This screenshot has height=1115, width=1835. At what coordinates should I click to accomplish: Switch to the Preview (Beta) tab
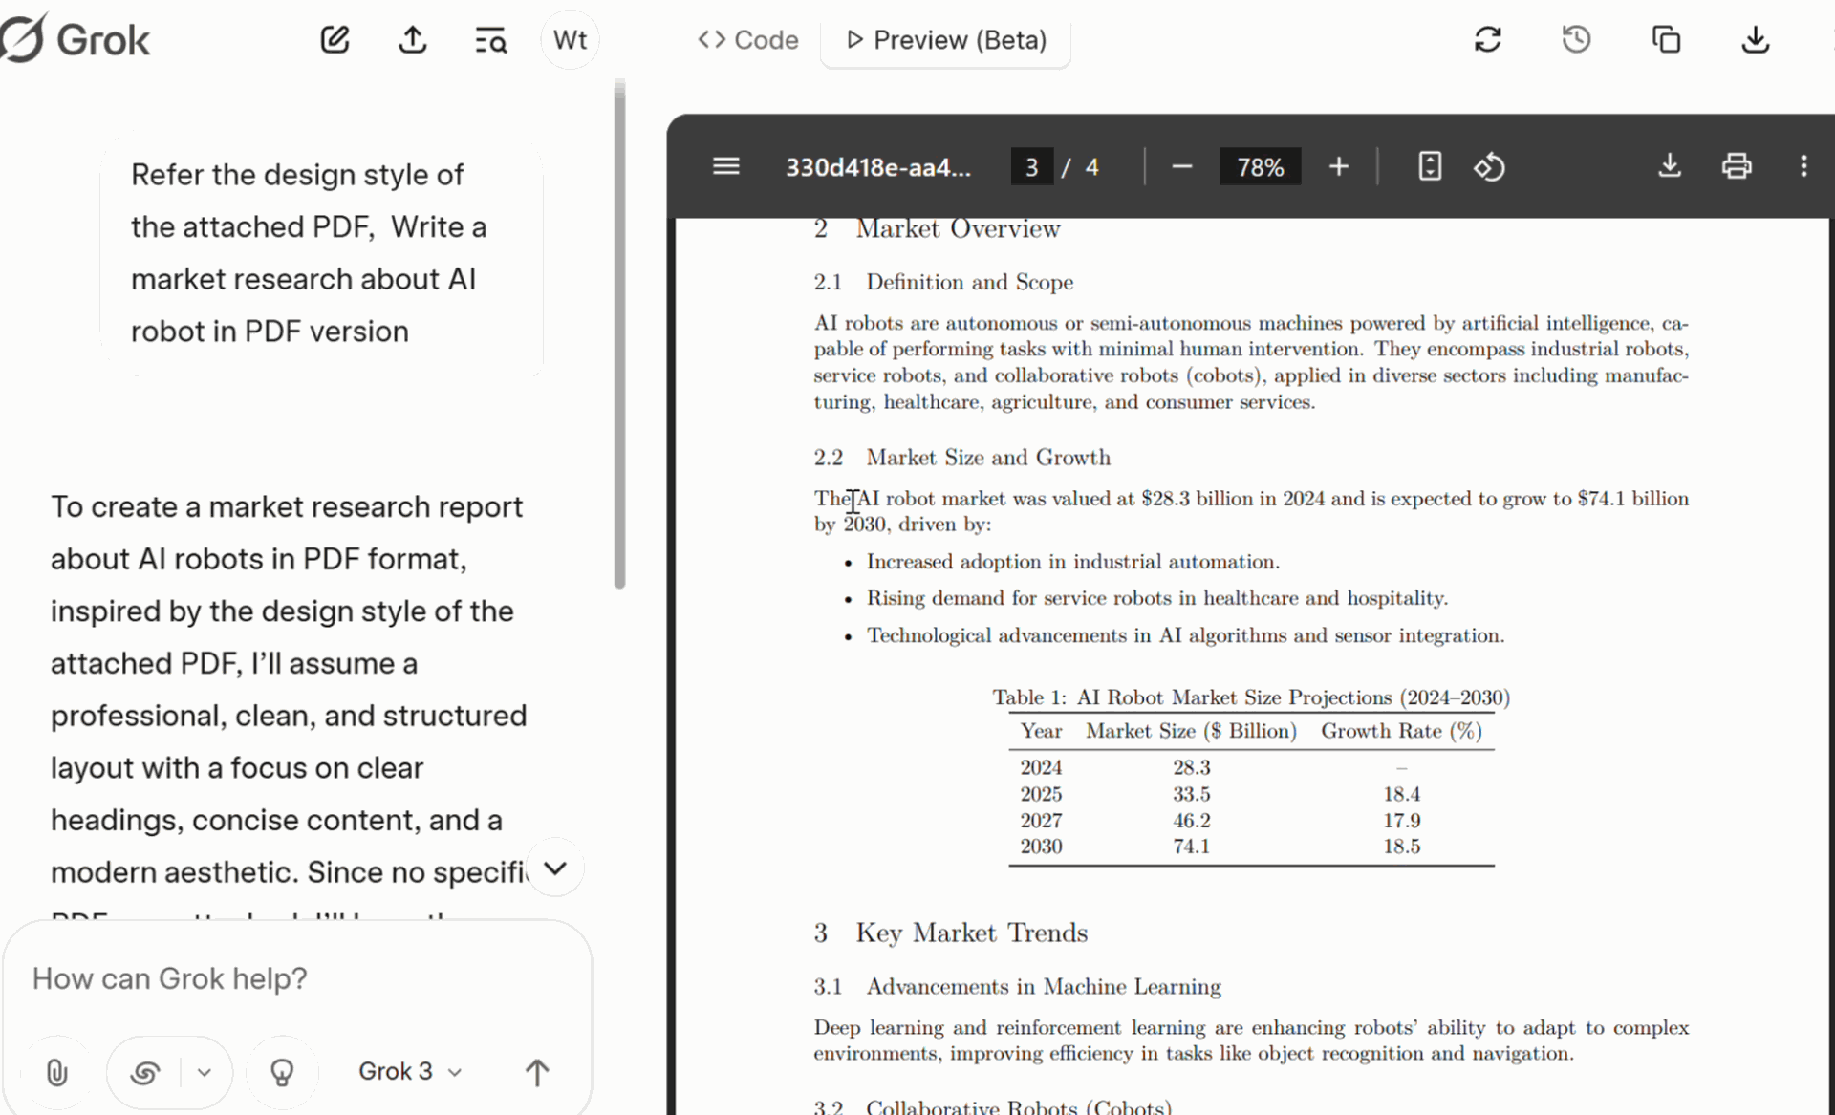pyautogui.click(x=946, y=40)
